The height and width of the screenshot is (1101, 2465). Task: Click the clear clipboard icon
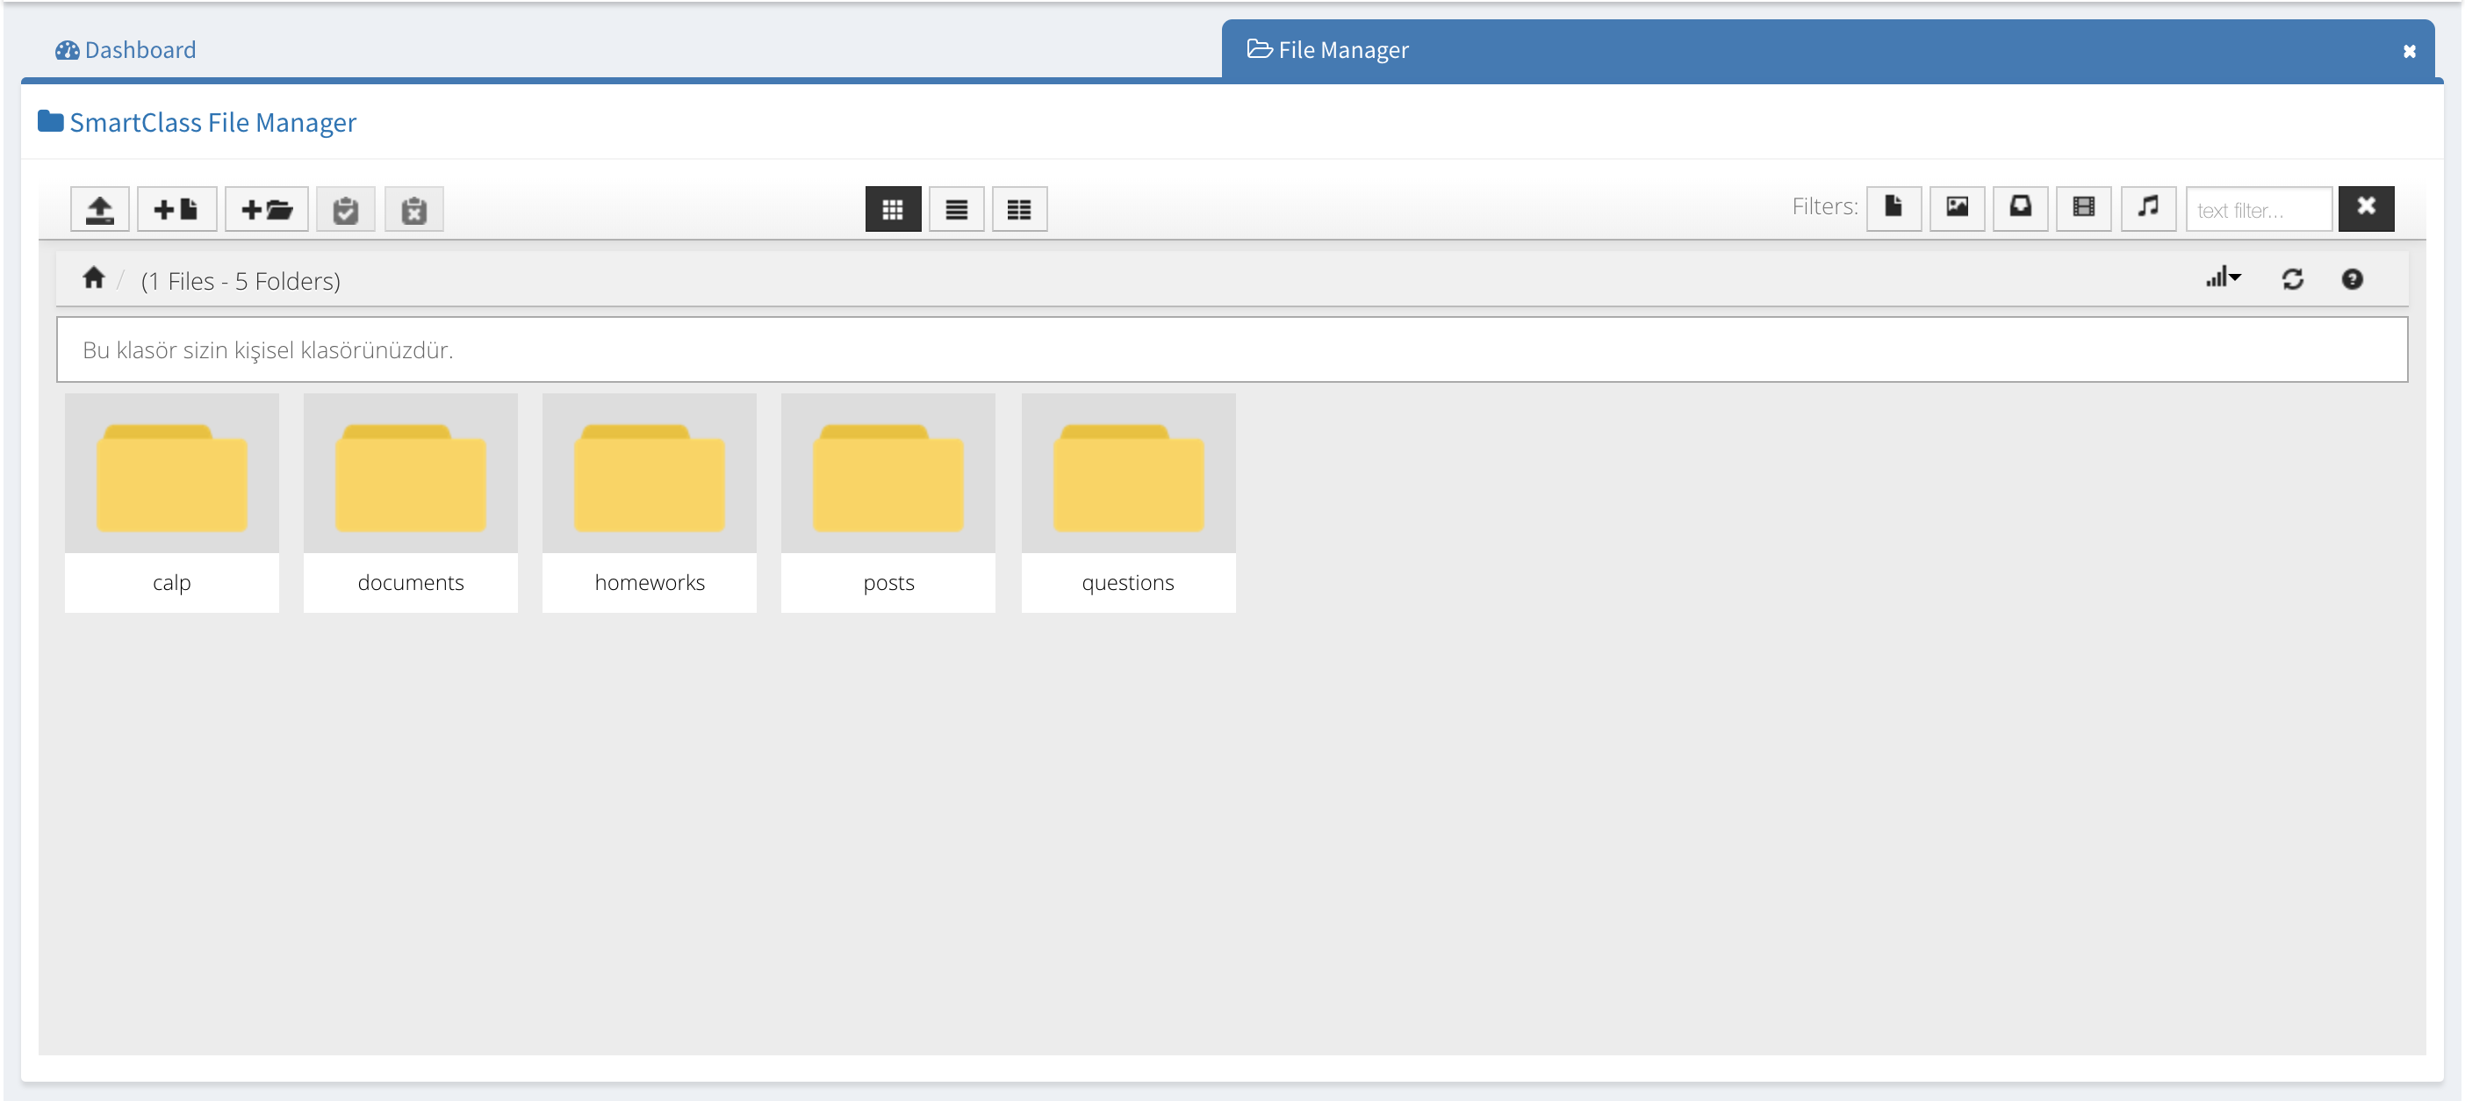413,209
